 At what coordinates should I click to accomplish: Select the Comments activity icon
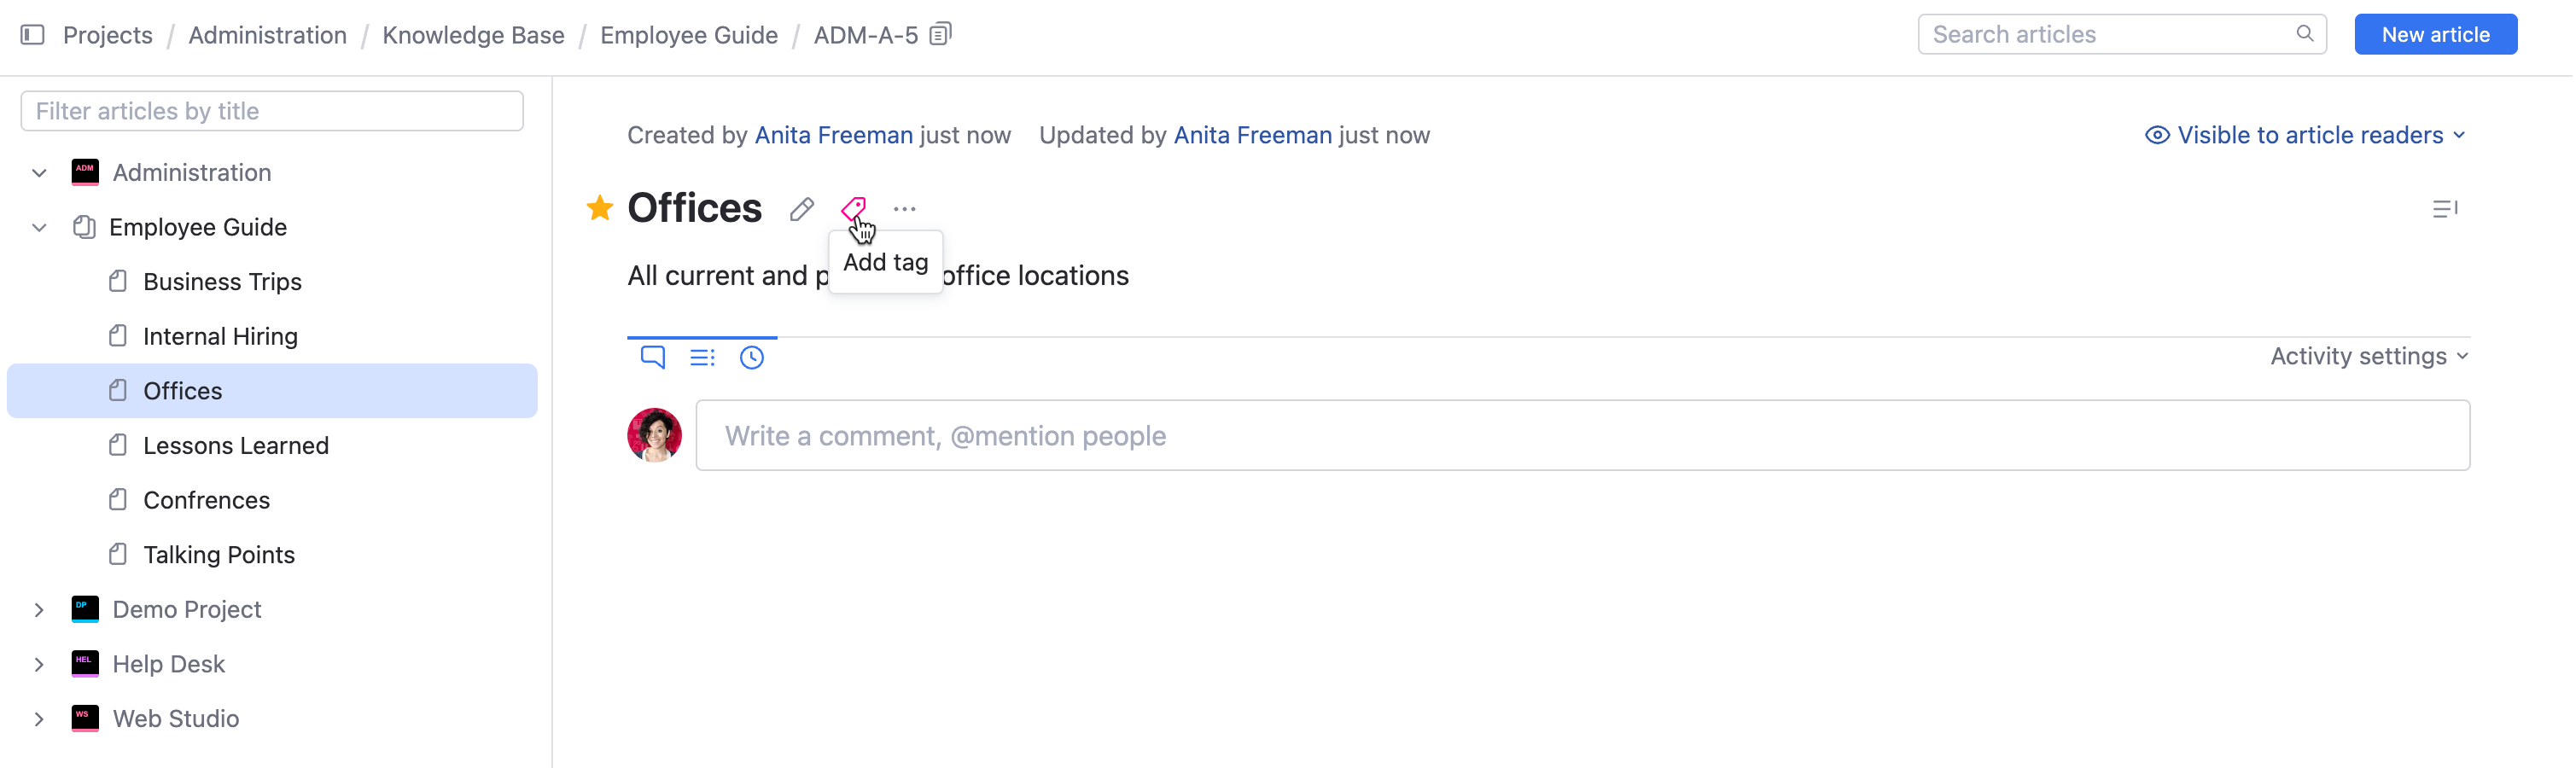click(653, 357)
